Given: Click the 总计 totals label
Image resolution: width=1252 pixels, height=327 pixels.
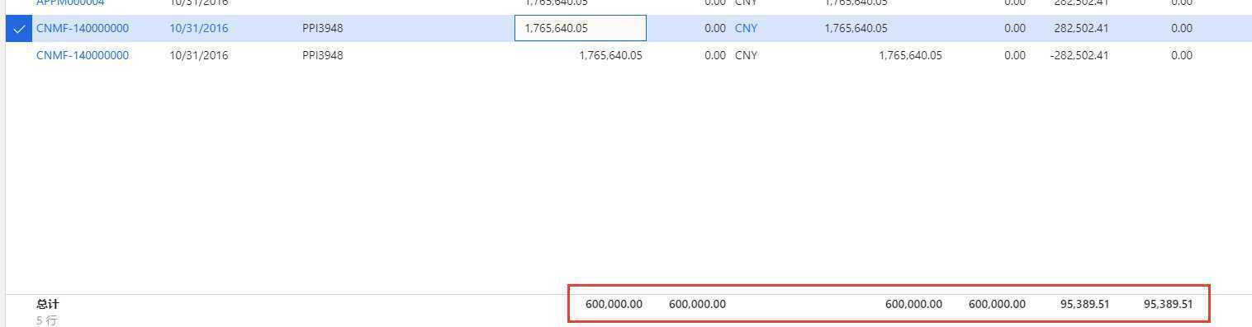Looking at the screenshot, I should (48, 304).
